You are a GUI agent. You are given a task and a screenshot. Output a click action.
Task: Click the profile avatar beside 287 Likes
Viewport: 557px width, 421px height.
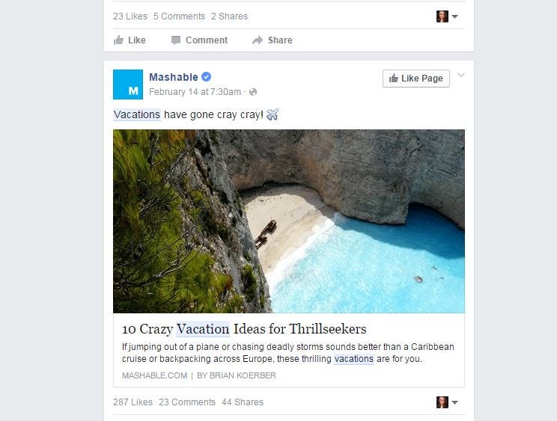pos(442,402)
